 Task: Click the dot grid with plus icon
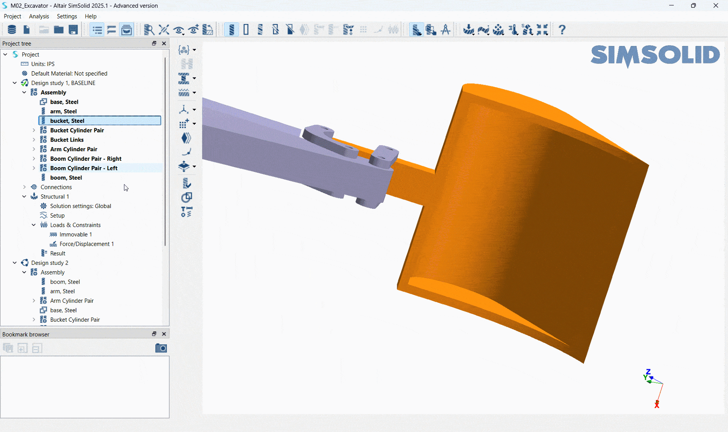[x=187, y=124]
